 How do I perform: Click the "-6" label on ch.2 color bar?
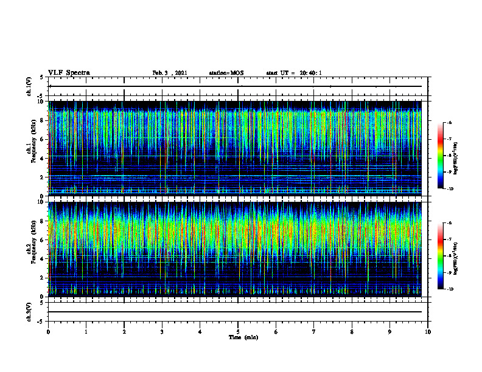pos(450,223)
